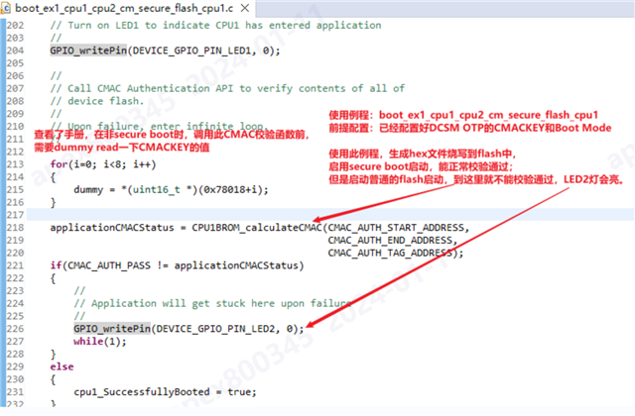Click line number 221 in the gutter
The height and width of the screenshot is (416, 635).
[15, 265]
